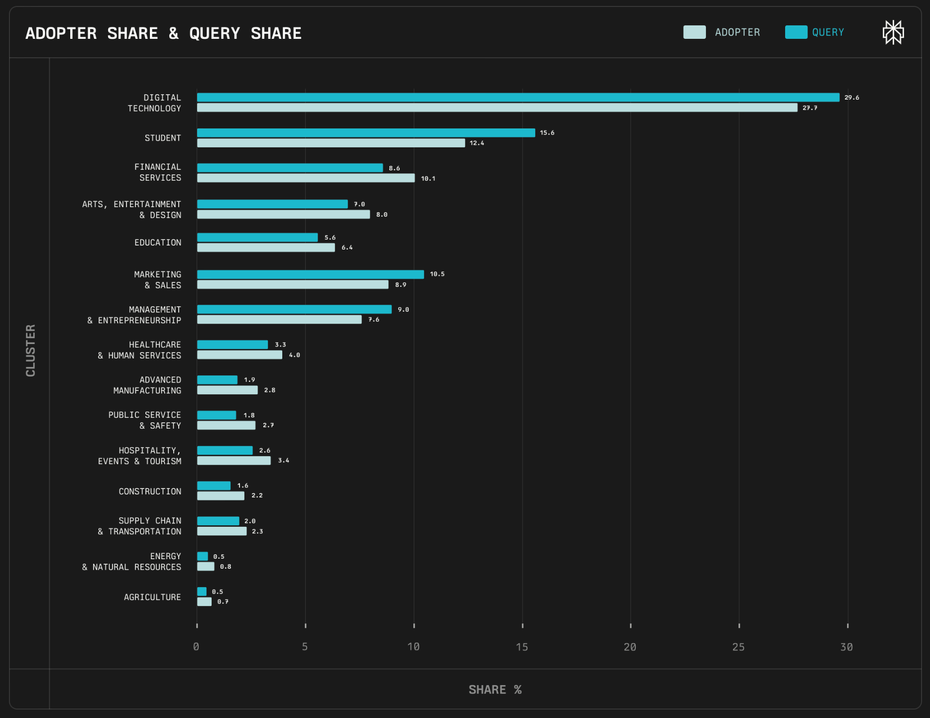Screen dimensions: 930x718
Task: Click the Digital Technology adopter bar
Action: tap(497, 108)
